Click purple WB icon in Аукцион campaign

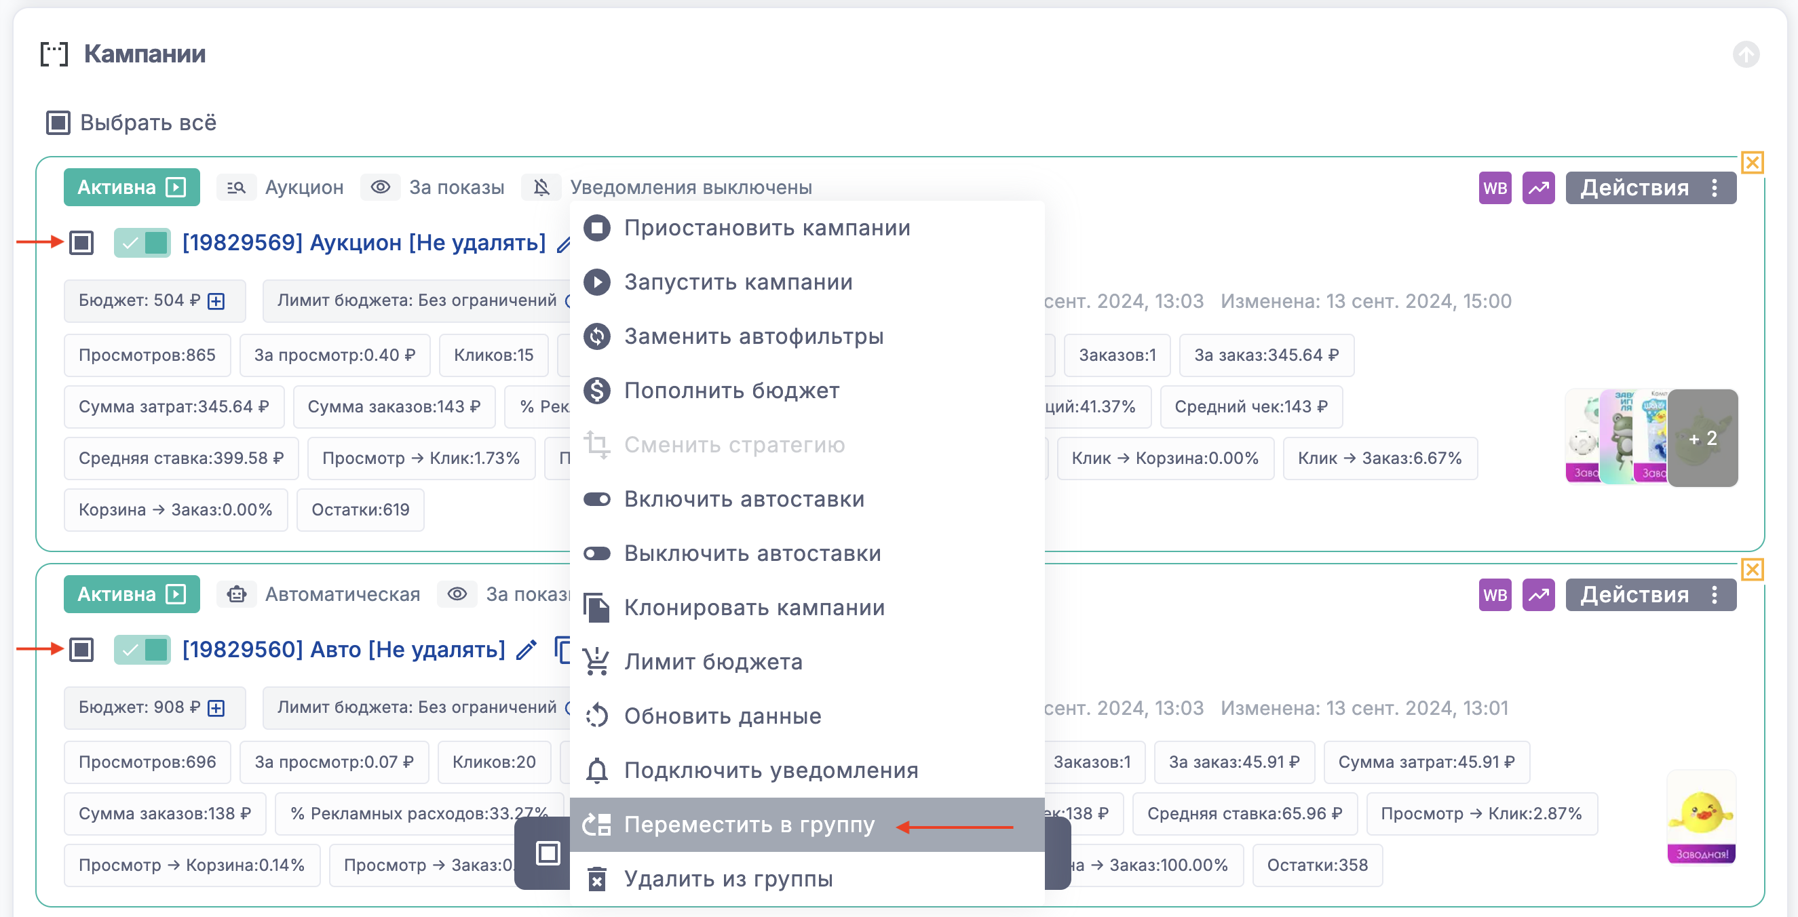[1495, 188]
